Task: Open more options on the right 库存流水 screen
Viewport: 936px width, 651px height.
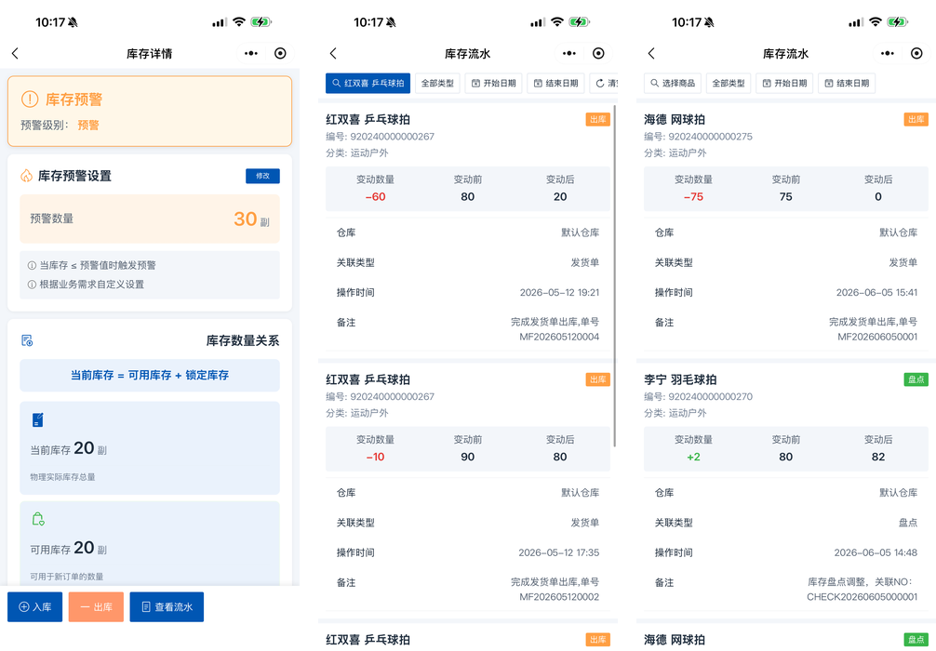Action: click(x=888, y=54)
